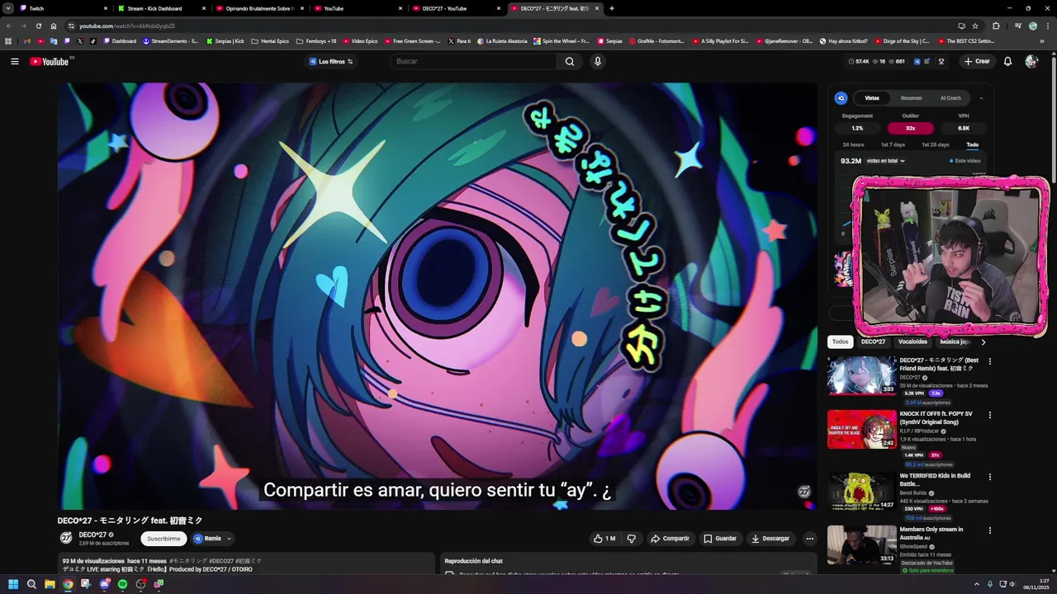1057x594 pixels.
Task: Open Chrome from the taskbar
Action: [68, 584]
